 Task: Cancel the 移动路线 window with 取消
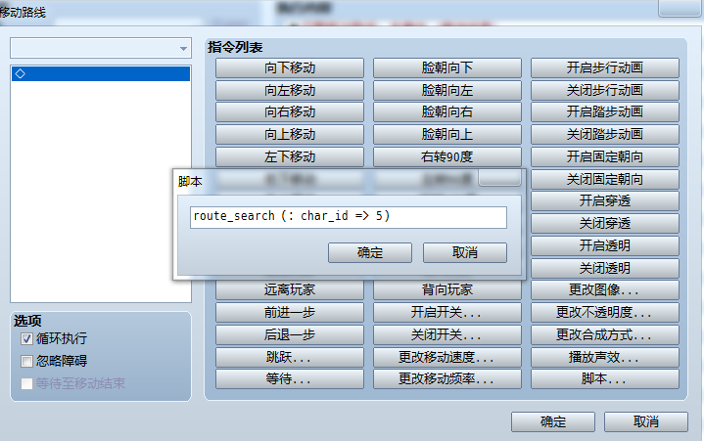coord(646,421)
